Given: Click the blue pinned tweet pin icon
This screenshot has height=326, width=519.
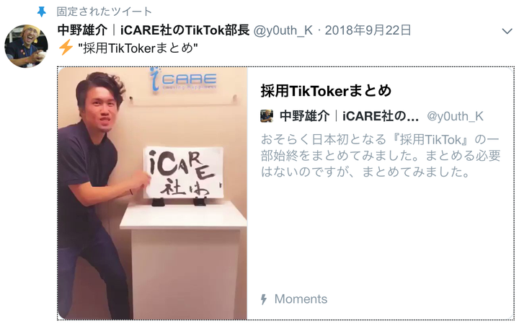Looking at the screenshot, I should coord(41,12).
